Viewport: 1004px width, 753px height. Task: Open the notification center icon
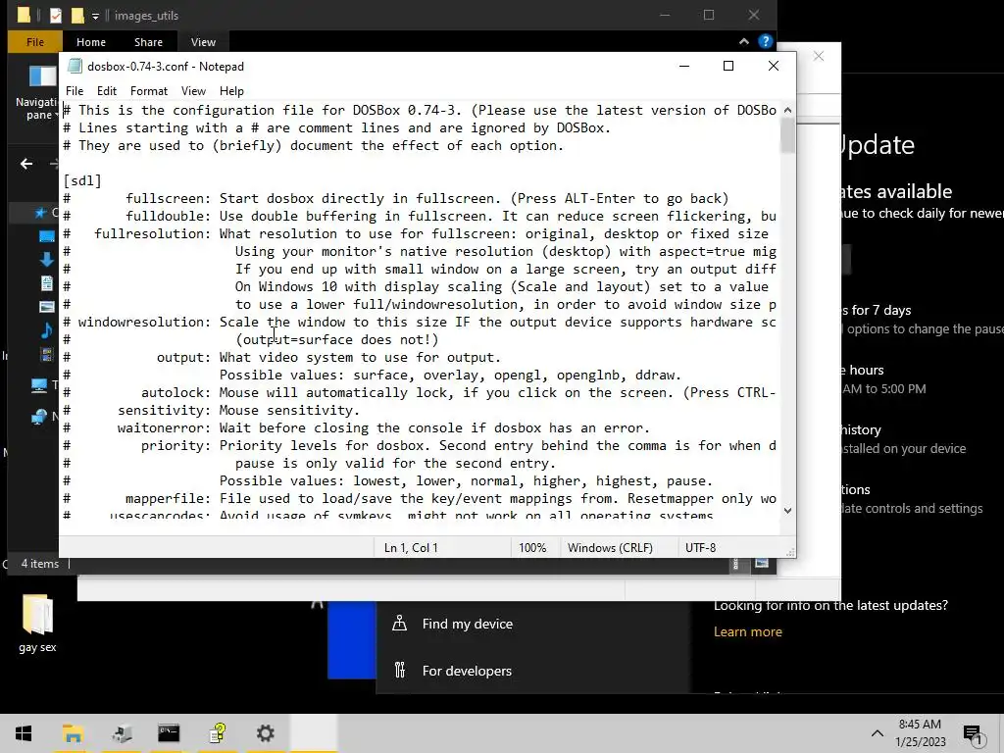pyautogui.click(x=973, y=734)
